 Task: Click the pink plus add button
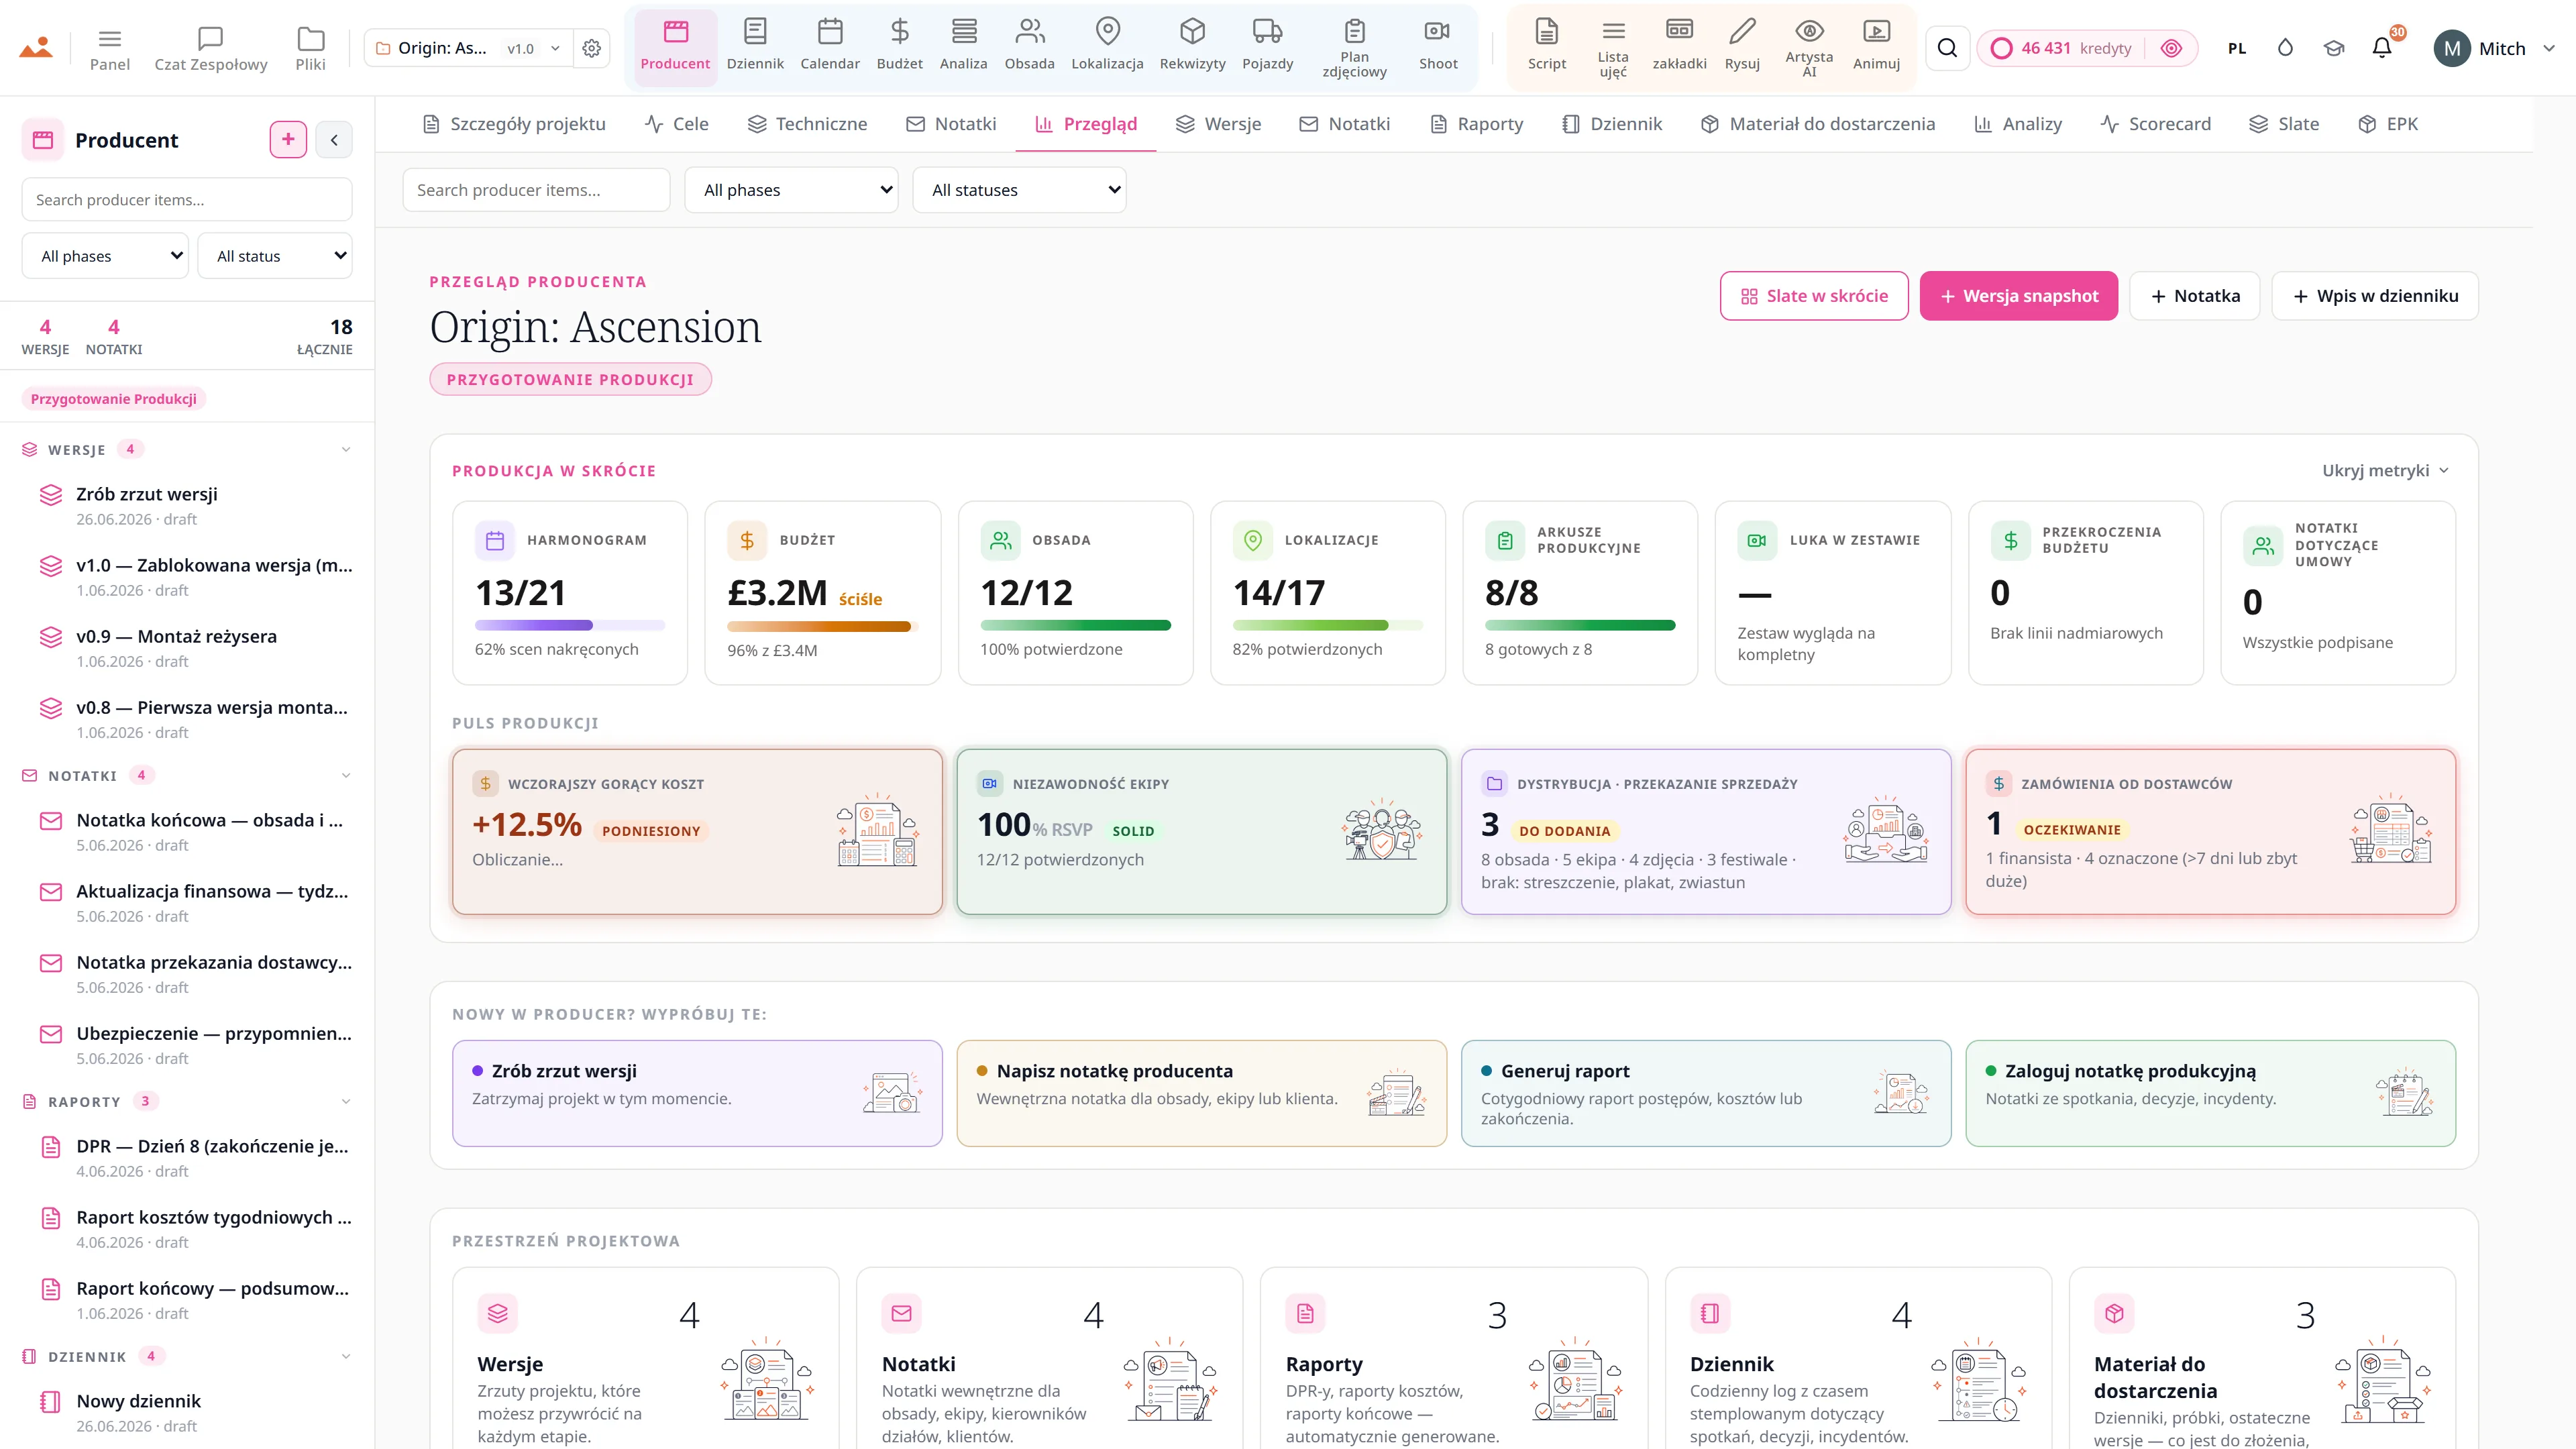click(288, 140)
